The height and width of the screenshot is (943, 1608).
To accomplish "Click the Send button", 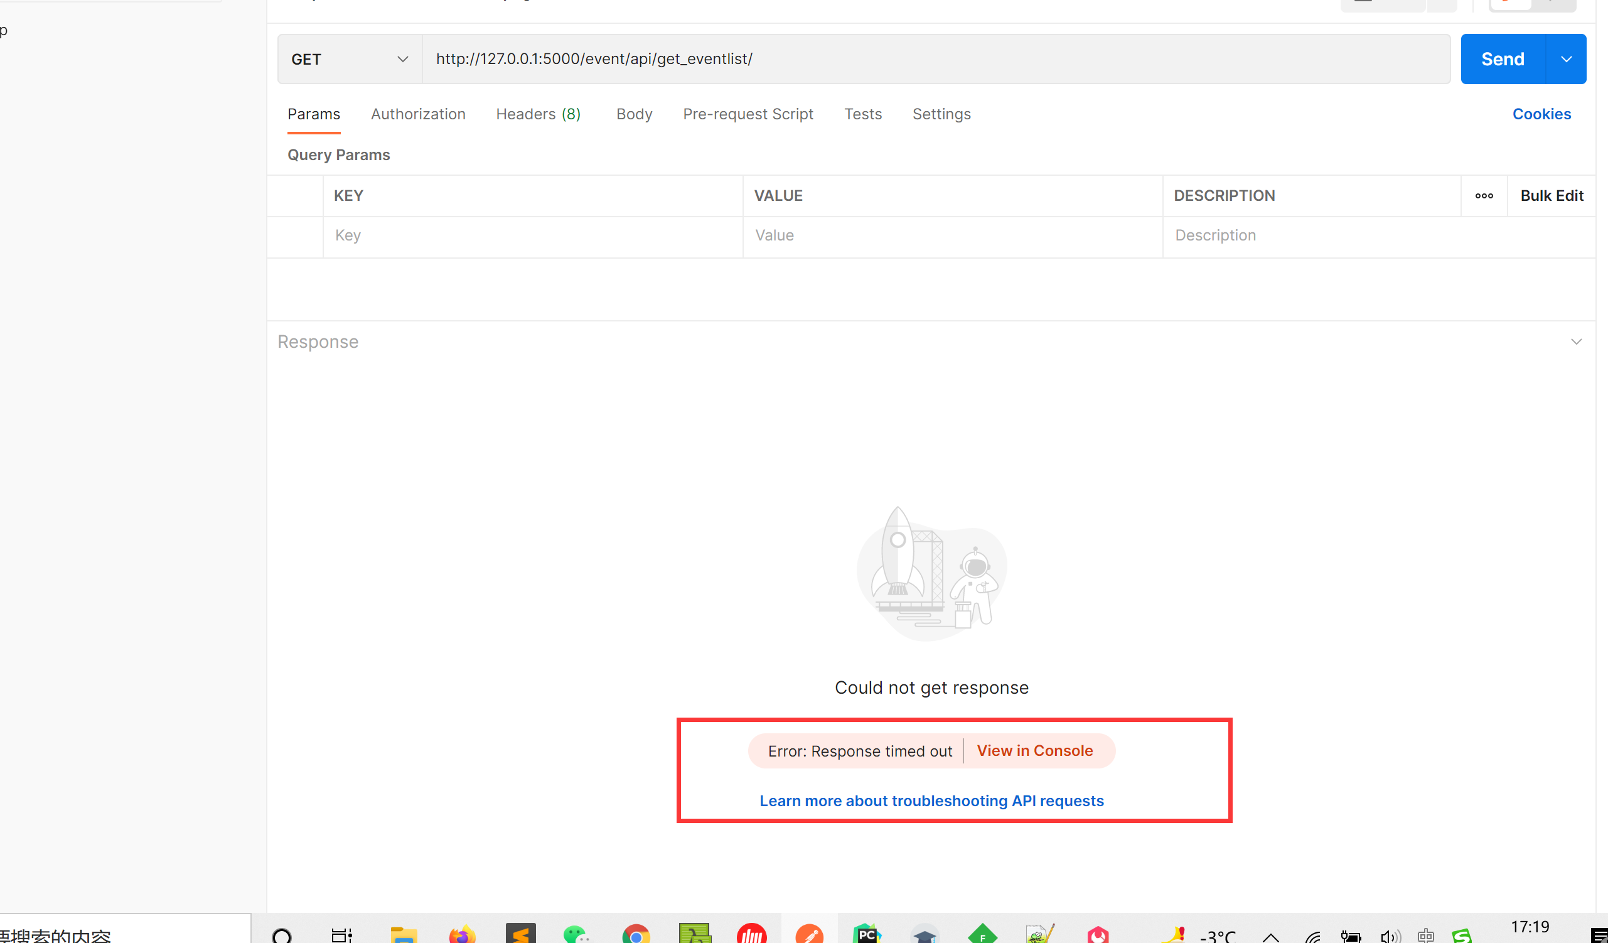I will pyautogui.click(x=1502, y=59).
